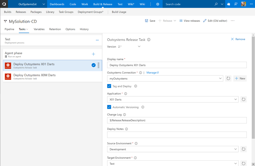
Task: Refresh the Source Environment list
Action: [243, 149]
